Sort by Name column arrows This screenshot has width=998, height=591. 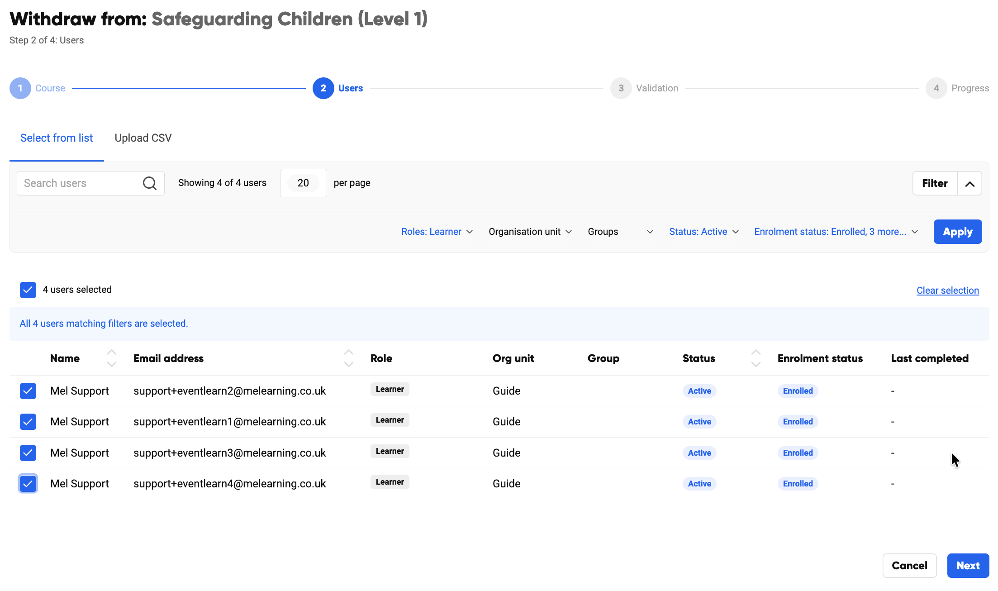click(112, 358)
